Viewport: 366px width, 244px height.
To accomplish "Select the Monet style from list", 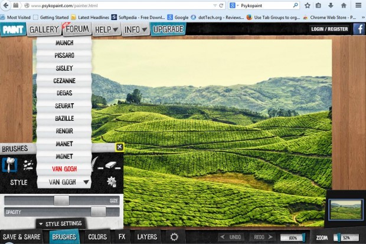I will click(64, 156).
